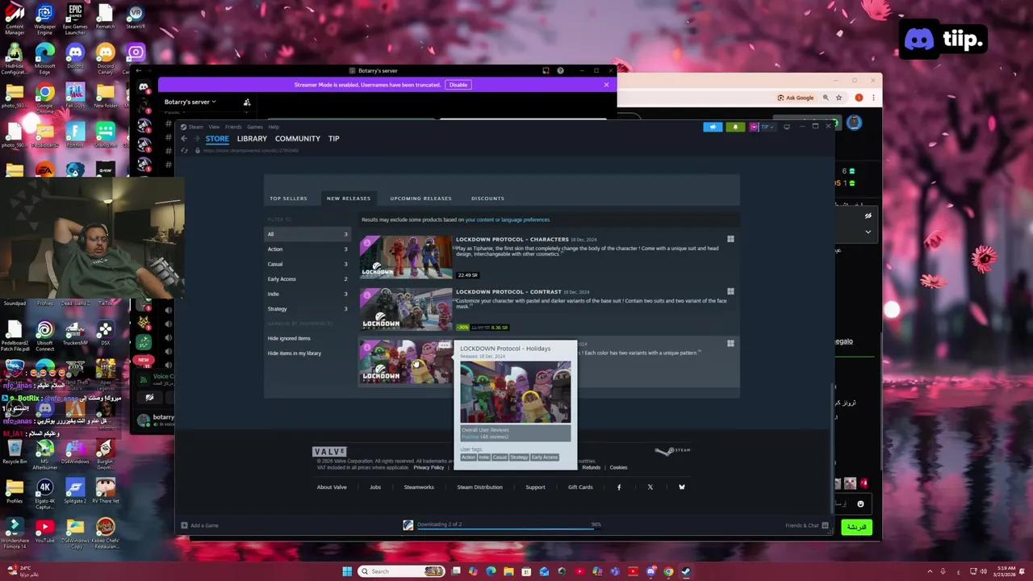Select the Casual tag filter
The height and width of the screenshot is (581, 1033).
(307, 264)
